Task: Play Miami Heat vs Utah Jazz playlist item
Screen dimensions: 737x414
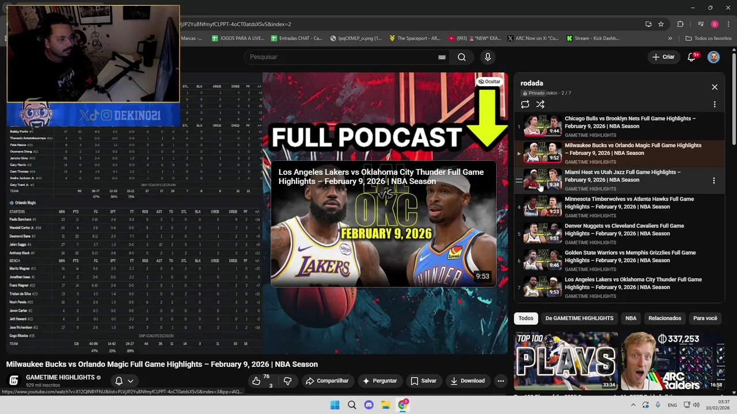Action: [x=619, y=180]
